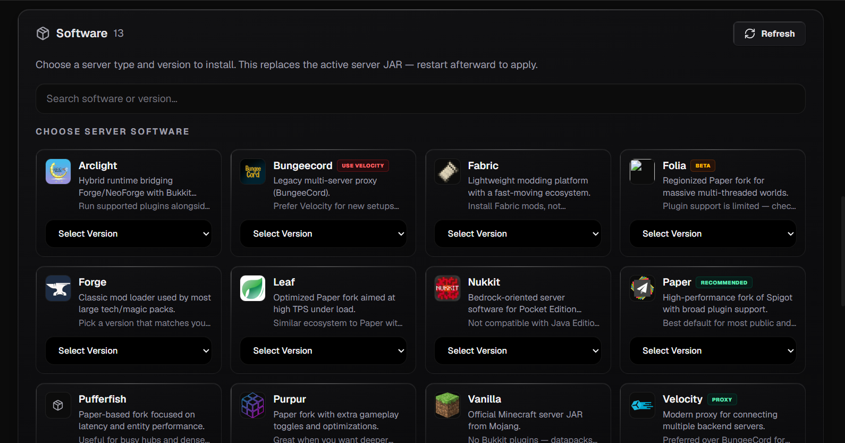Click the Folia card title
The width and height of the screenshot is (845, 443).
[x=674, y=165]
